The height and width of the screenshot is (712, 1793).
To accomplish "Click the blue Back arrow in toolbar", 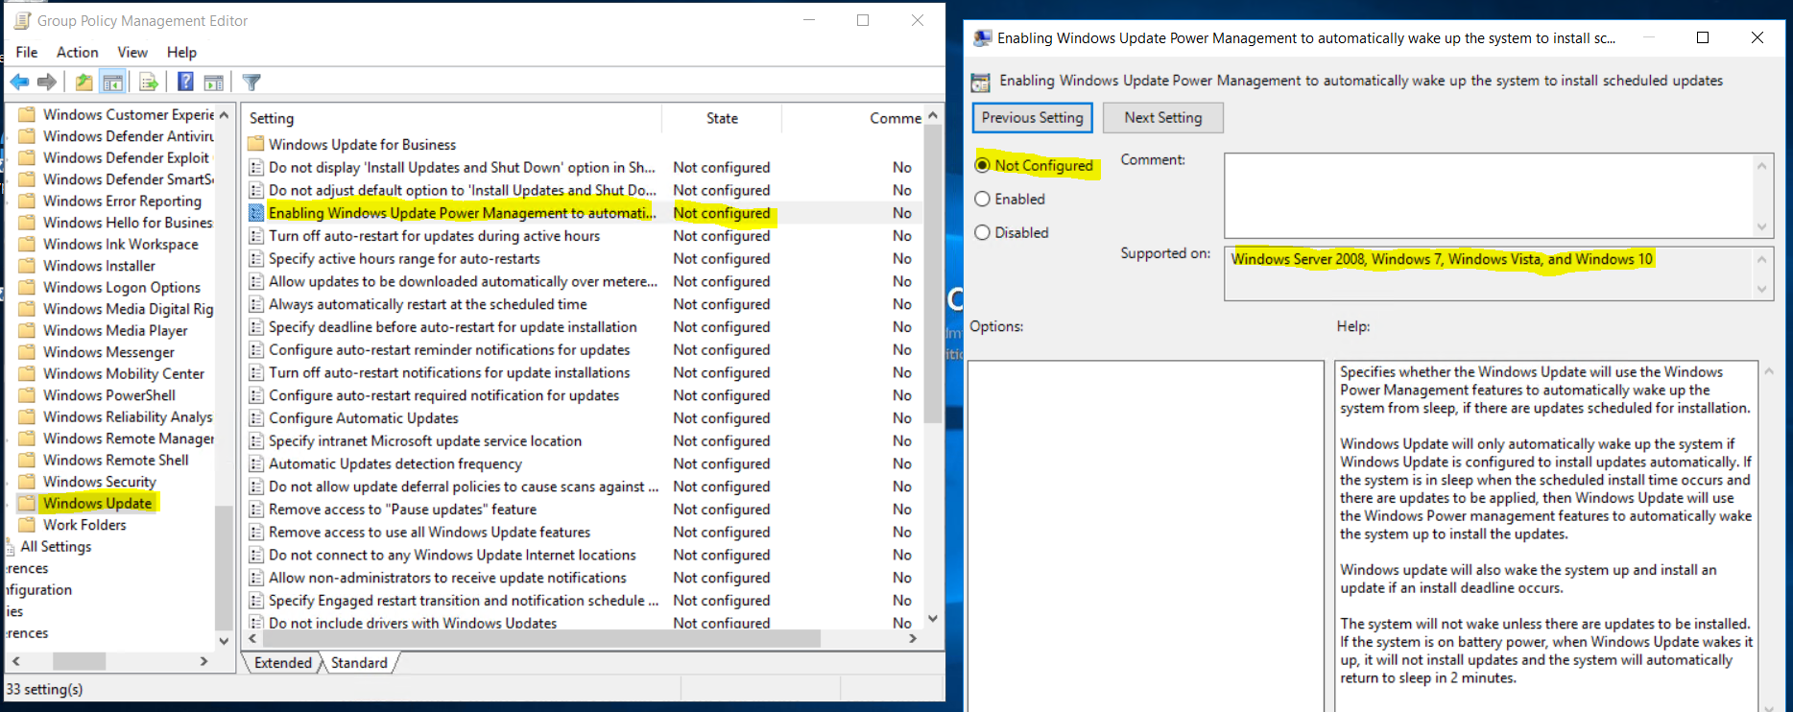I will click(19, 83).
